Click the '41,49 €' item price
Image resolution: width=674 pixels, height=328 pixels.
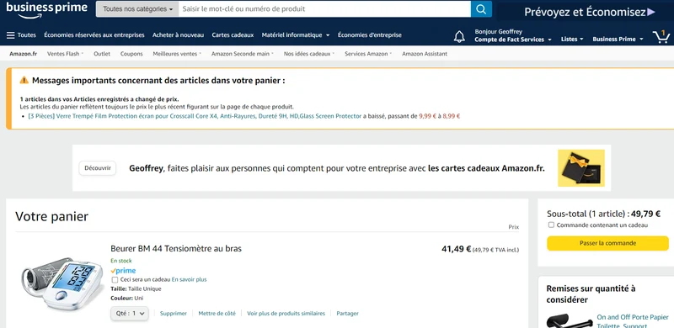456,249
